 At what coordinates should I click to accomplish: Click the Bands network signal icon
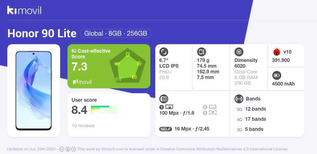239,99
